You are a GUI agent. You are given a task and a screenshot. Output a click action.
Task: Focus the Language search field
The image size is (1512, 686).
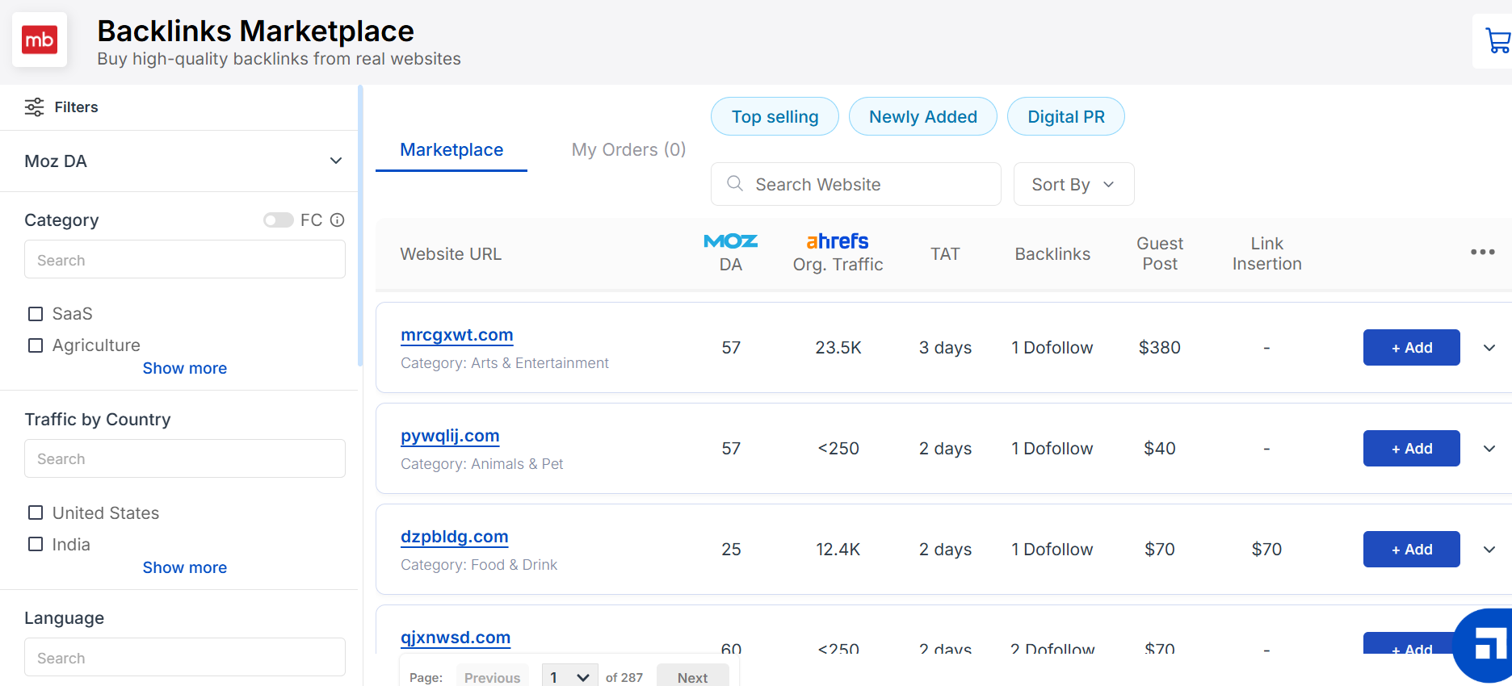[185, 657]
